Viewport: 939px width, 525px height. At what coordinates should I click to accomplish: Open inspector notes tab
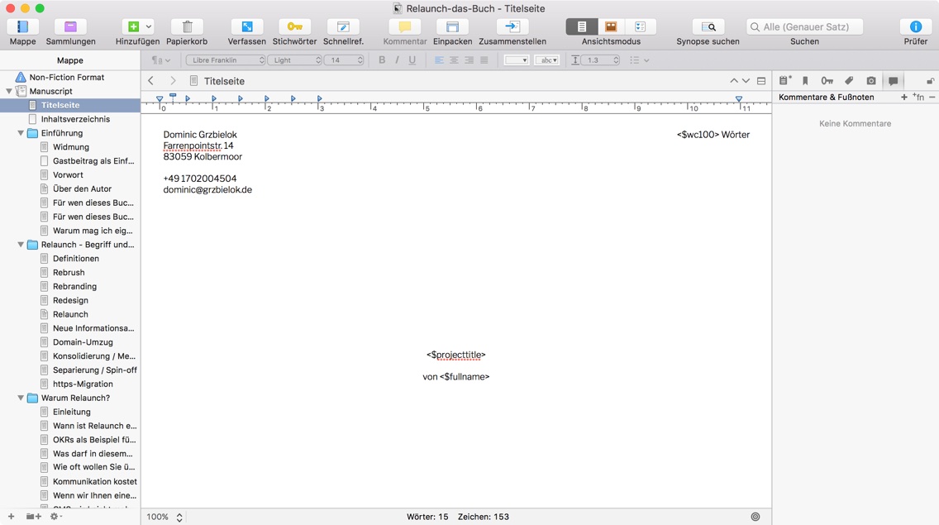click(x=784, y=80)
